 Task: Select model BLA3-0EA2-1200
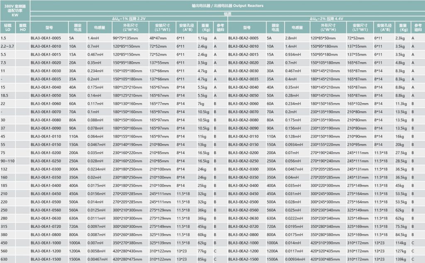tap(243, 251)
